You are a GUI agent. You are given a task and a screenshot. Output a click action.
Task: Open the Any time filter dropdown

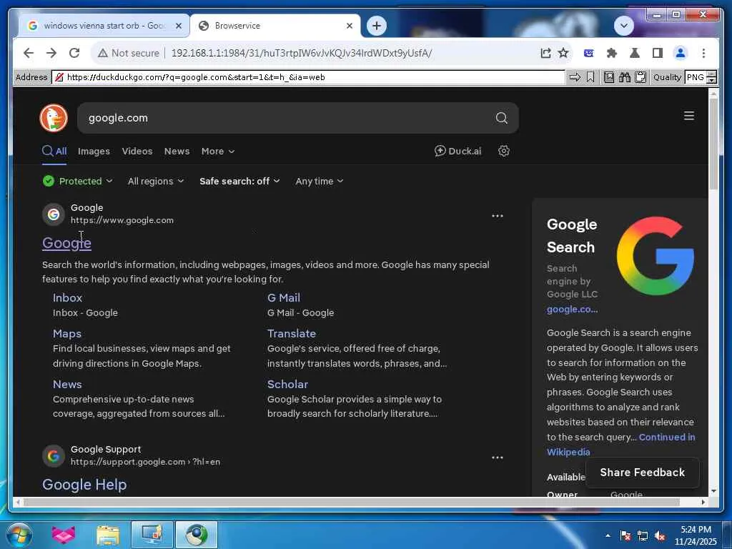pyautogui.click(x=320, y=181)
